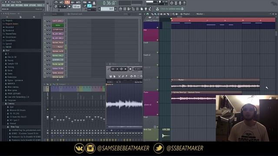Disable the highlighted recording countdown button
Screen dimensions: 278x156
click(x=67, y=2)
